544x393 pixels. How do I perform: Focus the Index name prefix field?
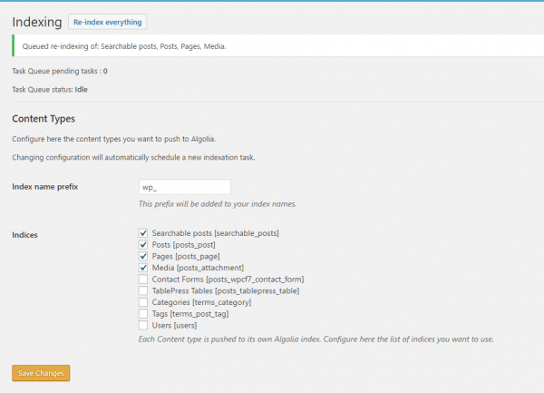185,187
